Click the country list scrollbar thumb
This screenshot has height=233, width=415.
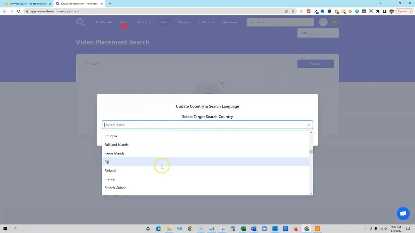click(x=311, y=152)
